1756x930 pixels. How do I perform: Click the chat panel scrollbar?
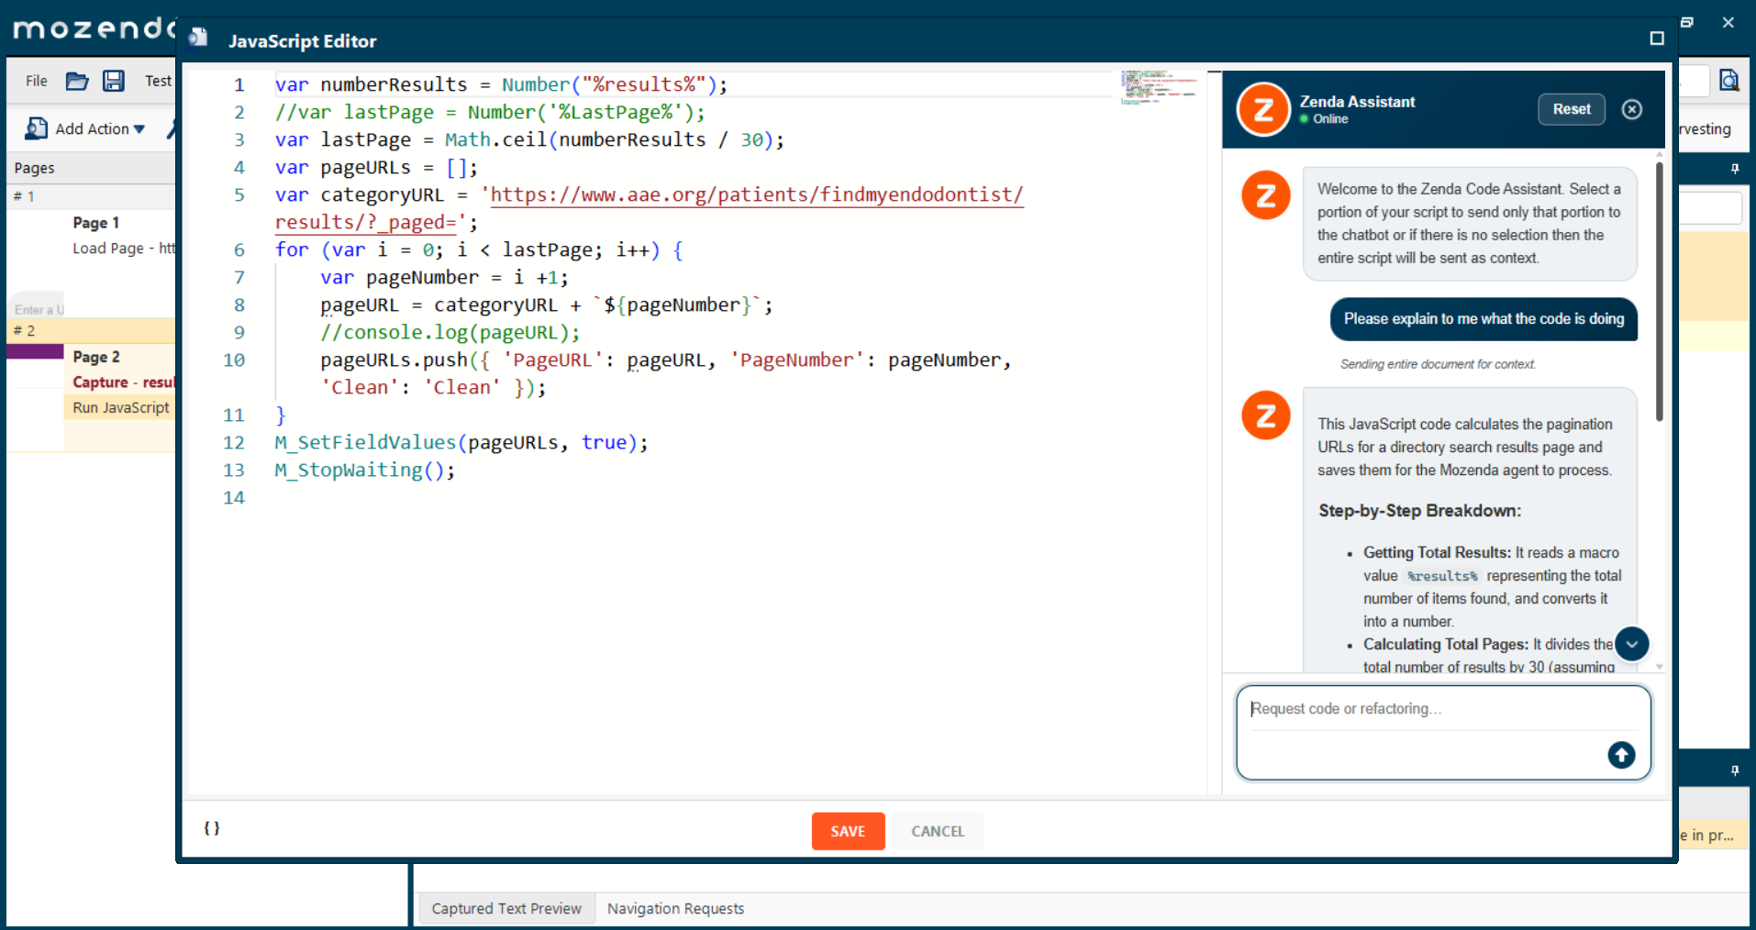point(1659,293)
